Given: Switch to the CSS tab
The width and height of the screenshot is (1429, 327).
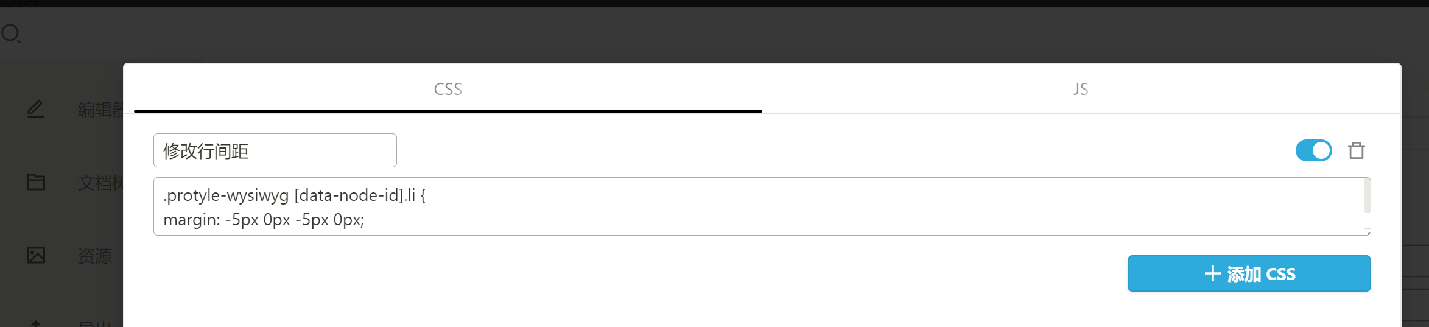Looking at the screenshot, I should pyautogui.click(x=448, y=89).
